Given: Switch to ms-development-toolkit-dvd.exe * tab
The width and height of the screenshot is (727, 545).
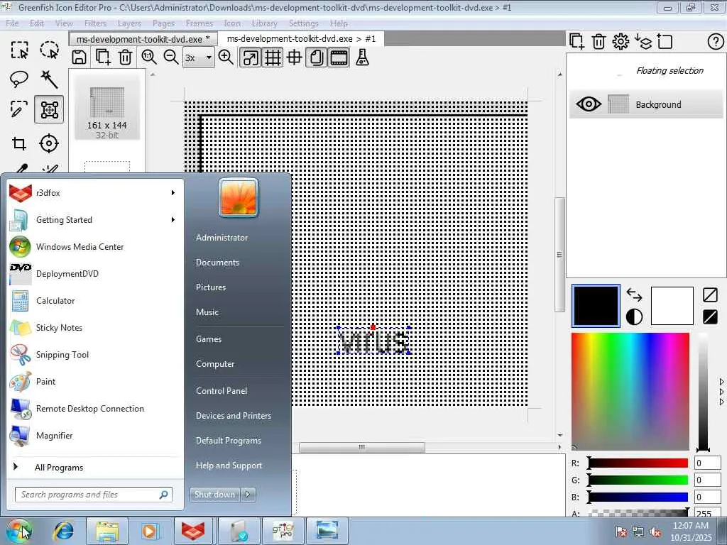Looking at the screenshot, I should pos(143,39).
